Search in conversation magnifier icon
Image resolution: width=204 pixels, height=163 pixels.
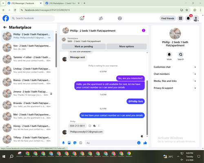181,55
